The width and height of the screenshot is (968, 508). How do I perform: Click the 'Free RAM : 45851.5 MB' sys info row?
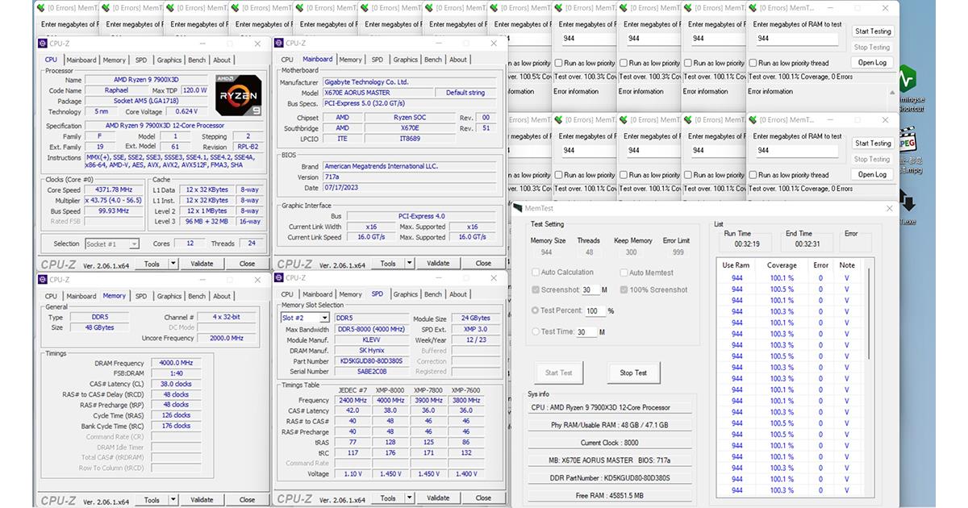coord(609,496)
